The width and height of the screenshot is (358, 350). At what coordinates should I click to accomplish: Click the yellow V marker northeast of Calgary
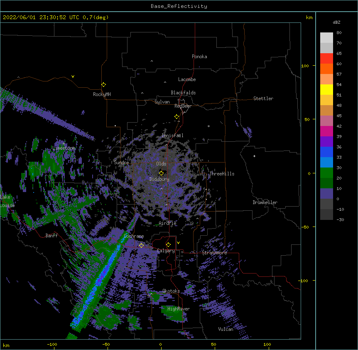(178, 243)
